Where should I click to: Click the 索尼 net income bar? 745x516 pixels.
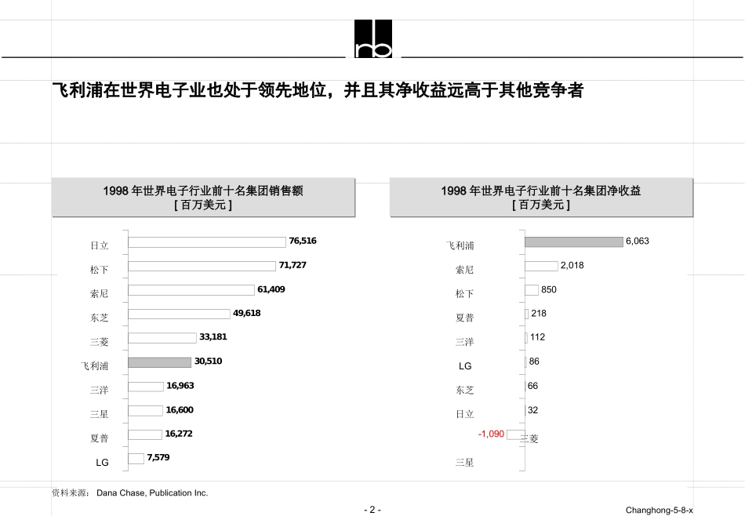[541, 266]
